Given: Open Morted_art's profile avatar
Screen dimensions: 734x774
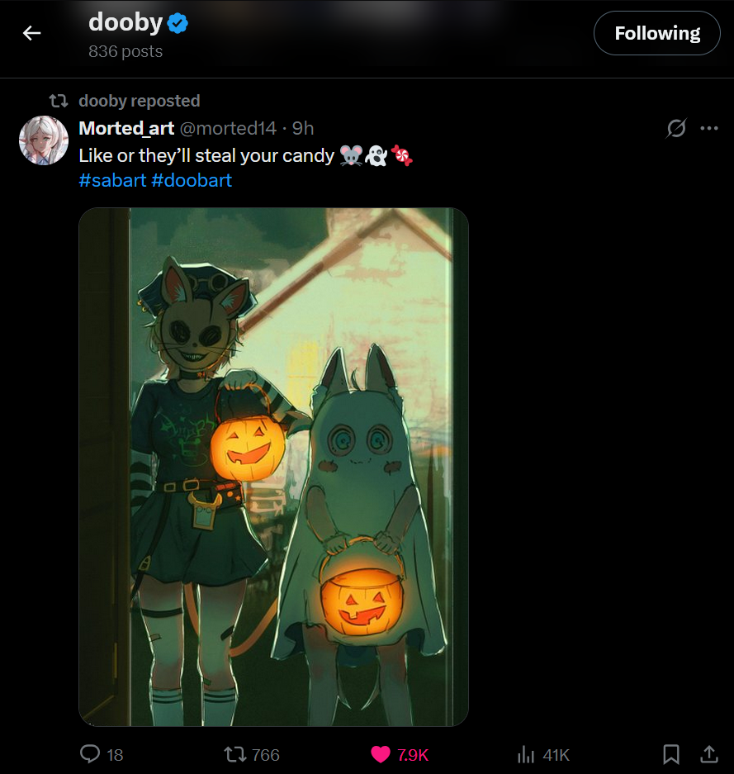Looking at the screenshot, I should click(x=43, y=140).
